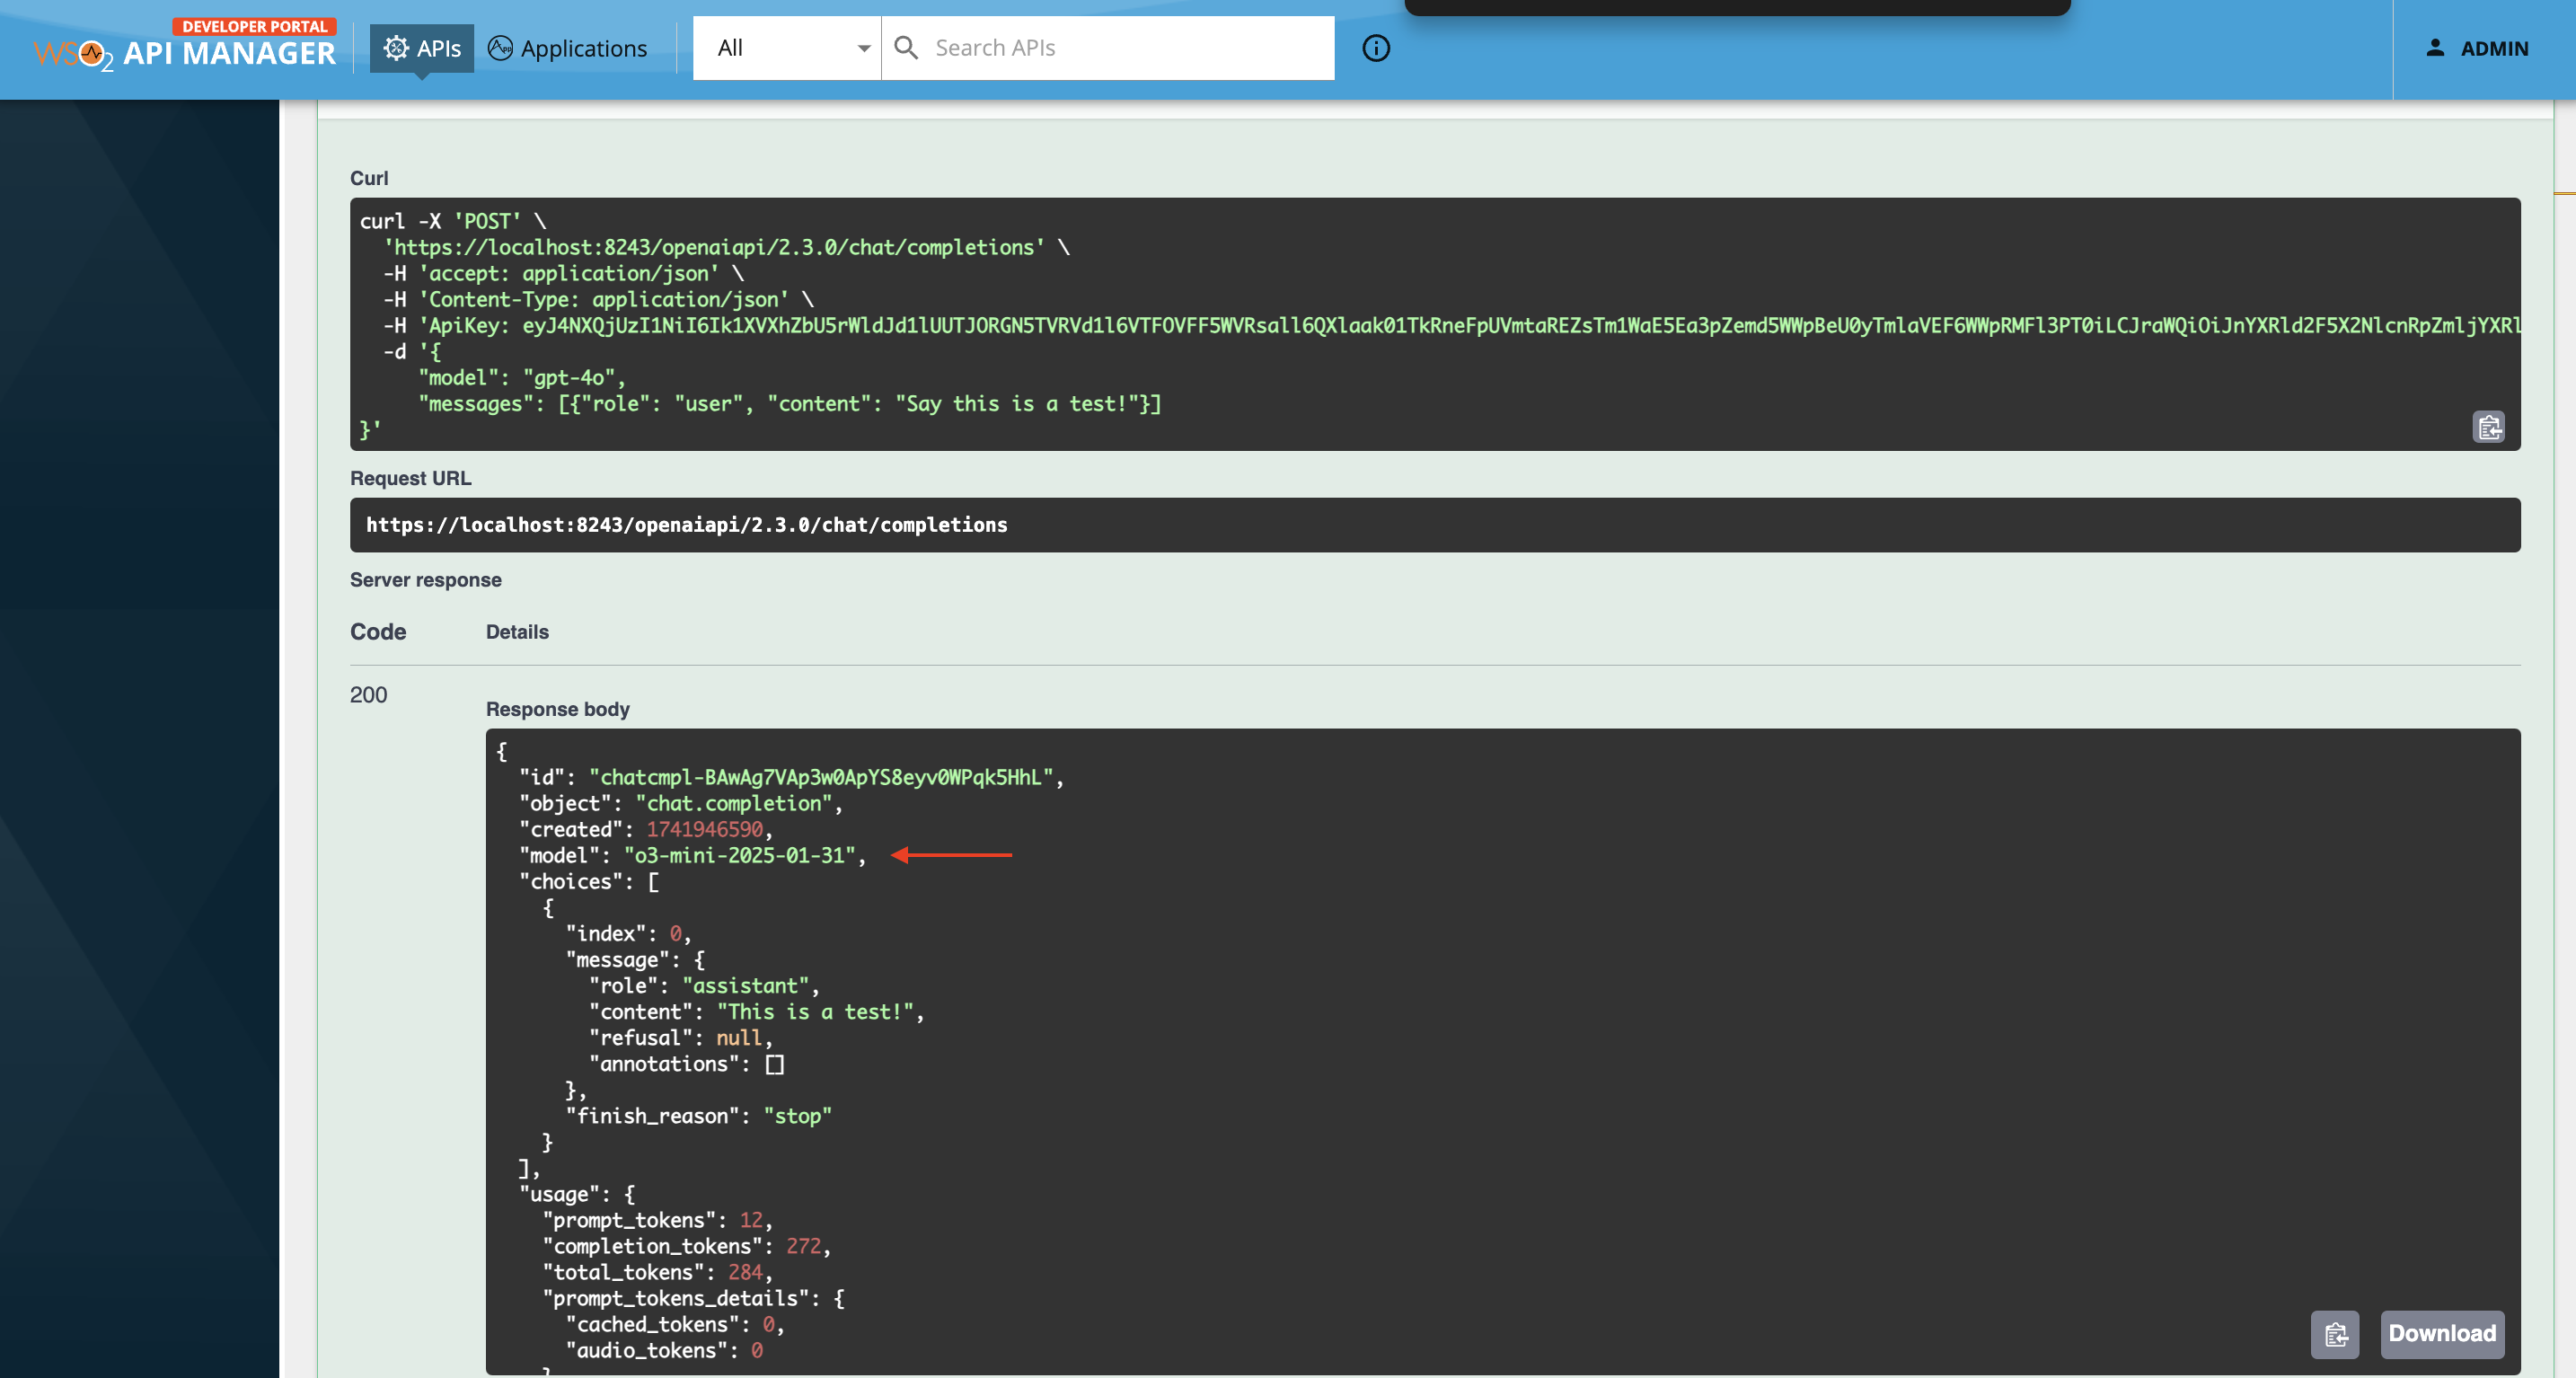Viewport: 2576px width, 1378px height.
Task: Copy the curl command to clipboard
Action: click(2488, 426)
